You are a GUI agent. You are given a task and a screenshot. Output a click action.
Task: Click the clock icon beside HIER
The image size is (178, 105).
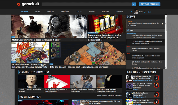point(128,30)
